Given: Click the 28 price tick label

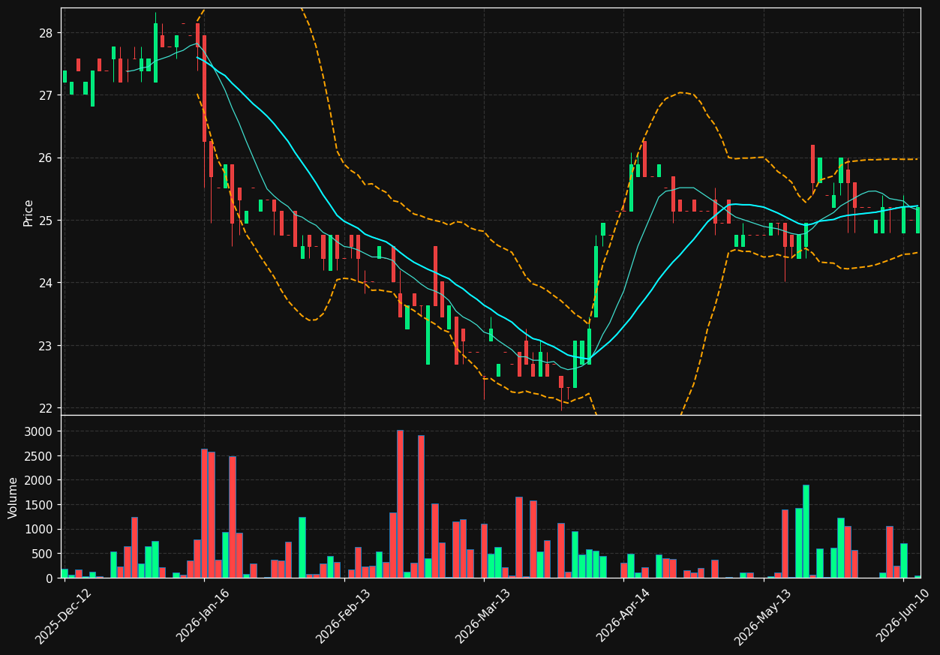Looking at the screenshot, I should 46,33.
